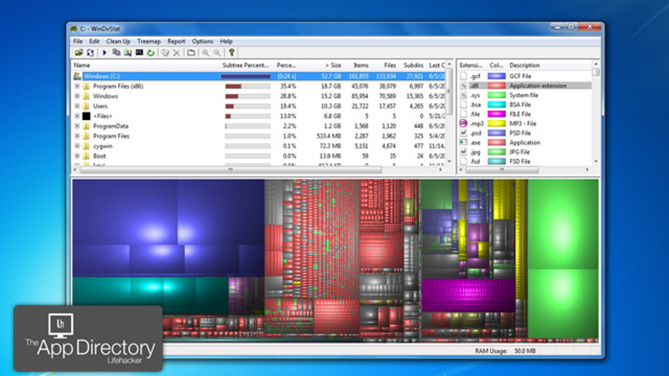Click the .jpg file type icon
Screen dimensions: 669x376
[x=463, y=152]
